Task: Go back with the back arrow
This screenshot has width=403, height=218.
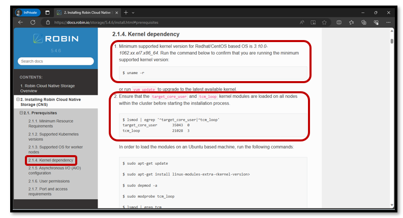Action: pos(20,22)
